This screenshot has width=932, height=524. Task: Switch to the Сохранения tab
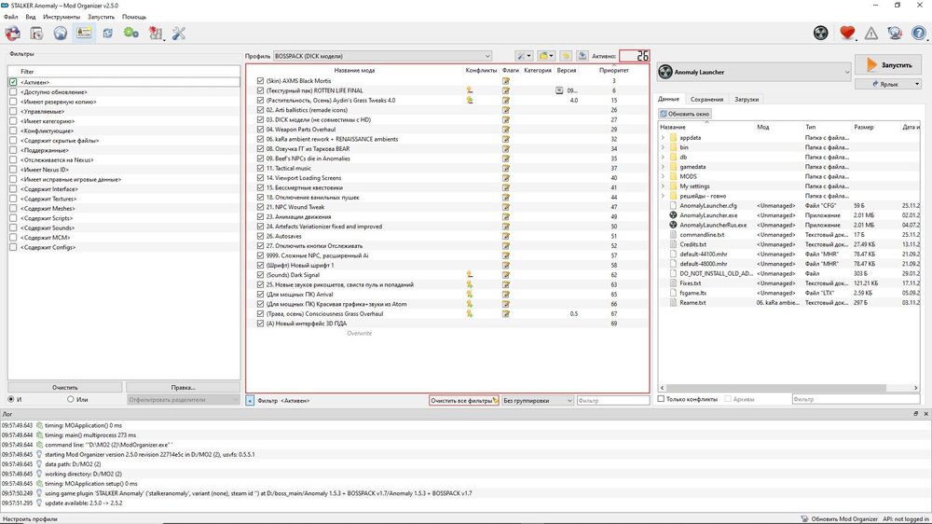[x=706, y=99]
